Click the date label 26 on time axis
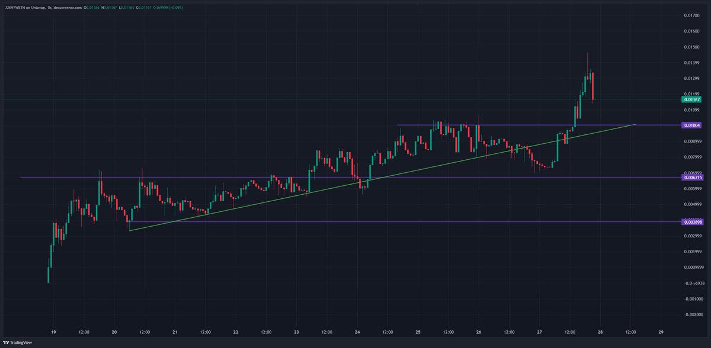This screenshot has width=711, height=348. (x=479, y=332)
